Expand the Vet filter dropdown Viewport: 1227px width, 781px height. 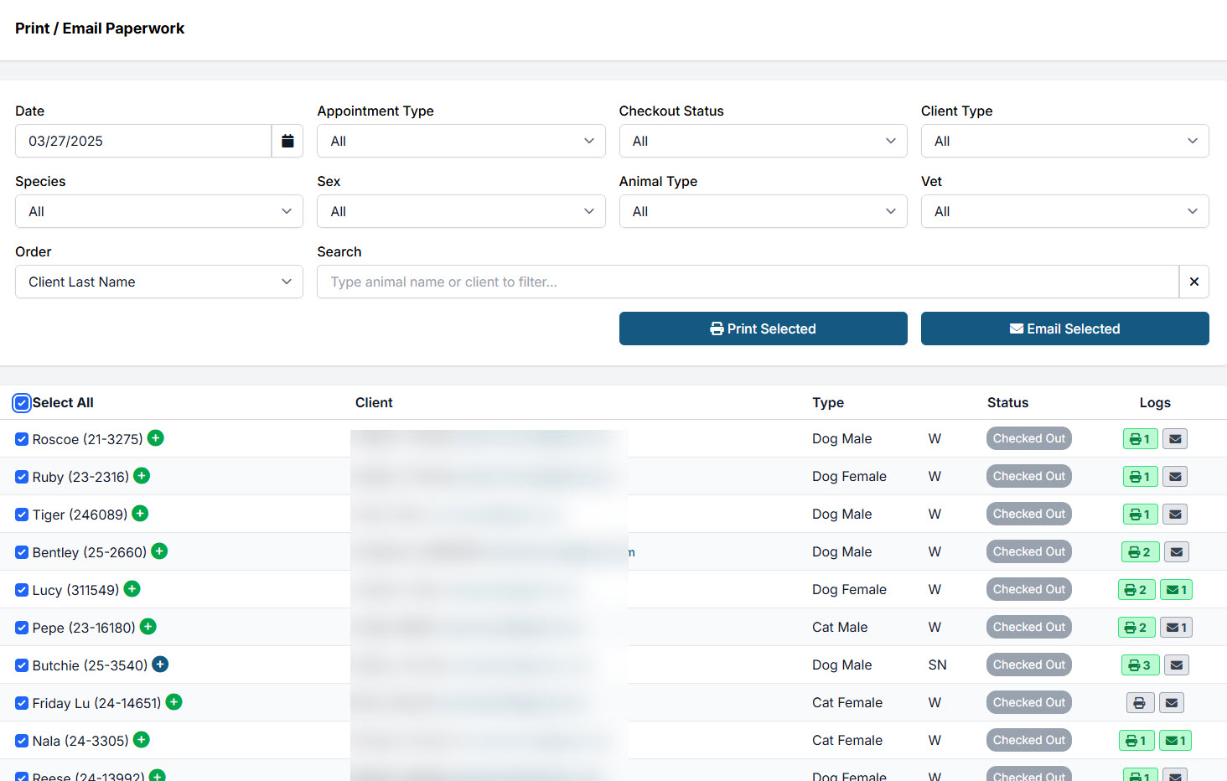(1064, 211)
